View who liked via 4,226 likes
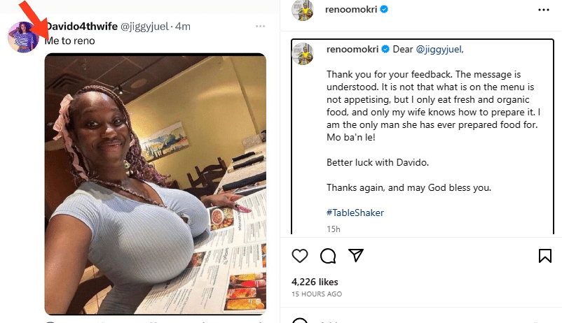This screenshot has width=562, height=323. 315,282
